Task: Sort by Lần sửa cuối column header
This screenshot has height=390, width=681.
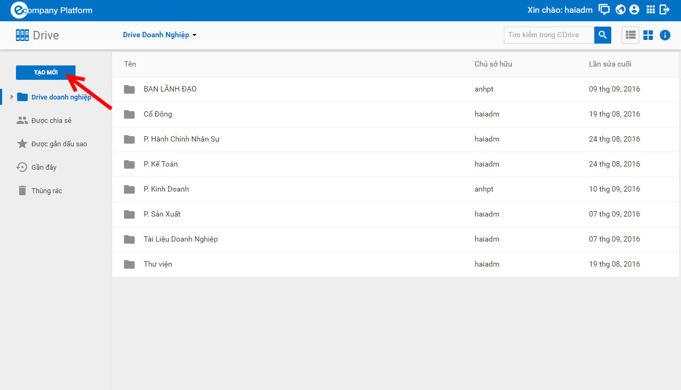Action: click(x=610, y=64)
